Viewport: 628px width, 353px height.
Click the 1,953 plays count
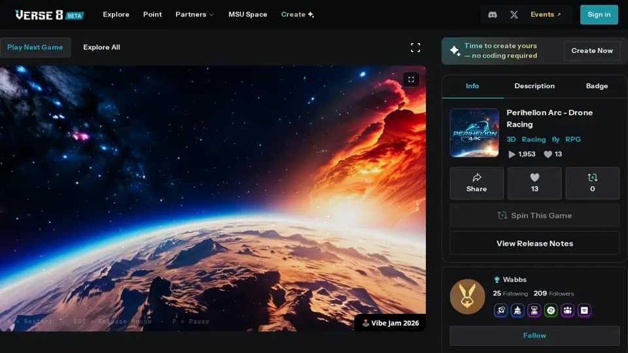pos(522,154)
